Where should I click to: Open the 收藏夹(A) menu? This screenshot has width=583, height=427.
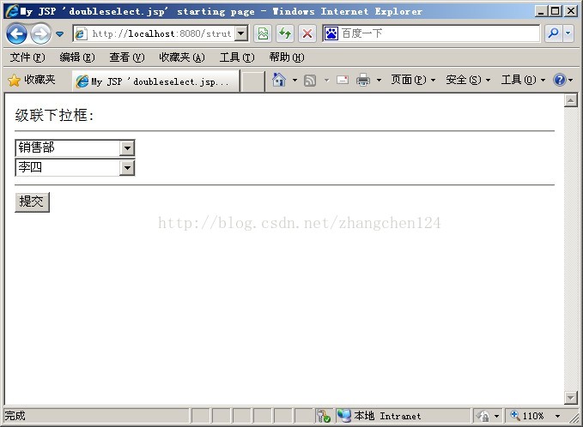point(182,57)
